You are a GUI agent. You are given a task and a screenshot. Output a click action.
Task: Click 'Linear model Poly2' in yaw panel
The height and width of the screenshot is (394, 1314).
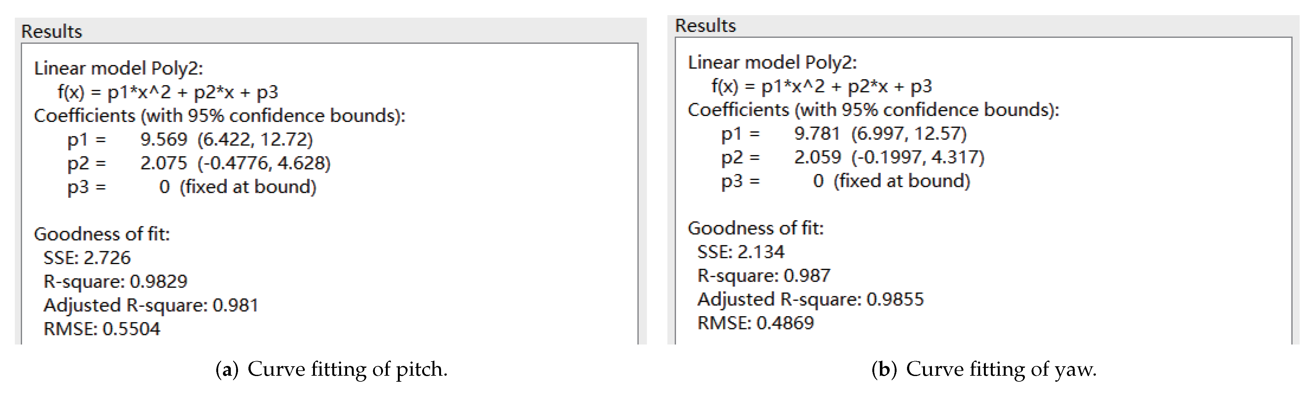[772, 62]
